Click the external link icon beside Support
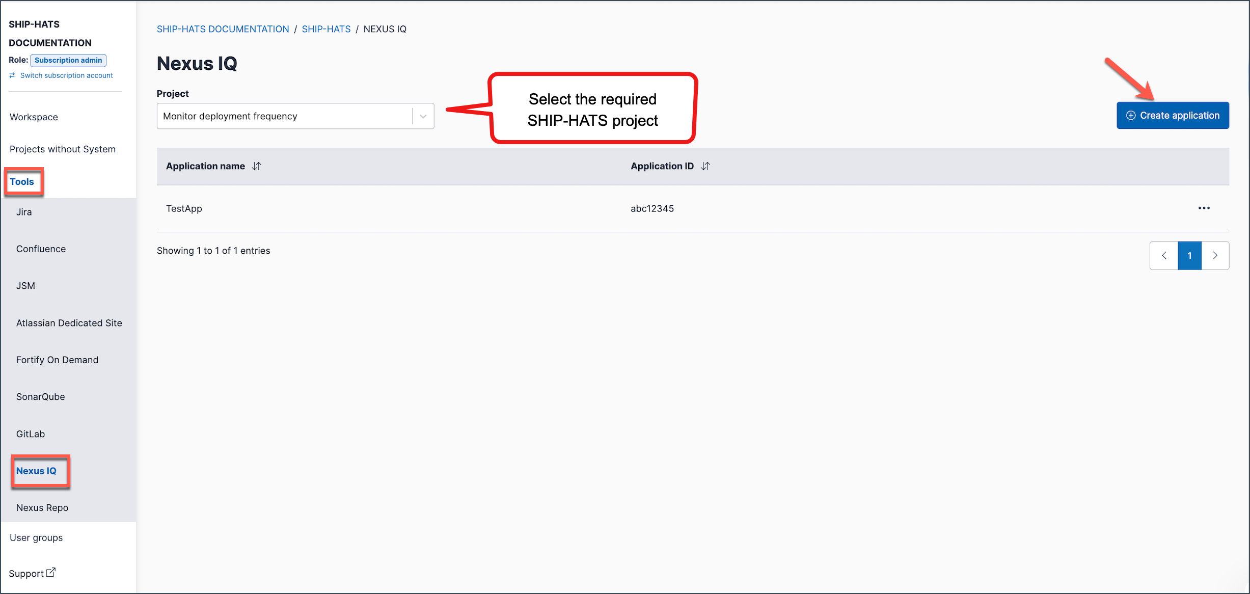The image size is (1250, 594). [x=50, y=573]
